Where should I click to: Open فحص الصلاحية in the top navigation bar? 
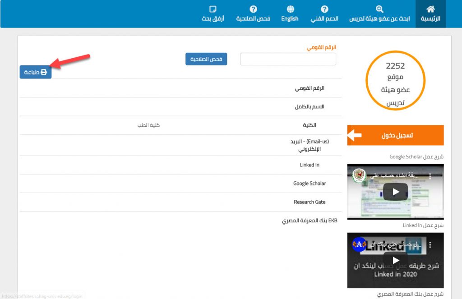point(253,18)
